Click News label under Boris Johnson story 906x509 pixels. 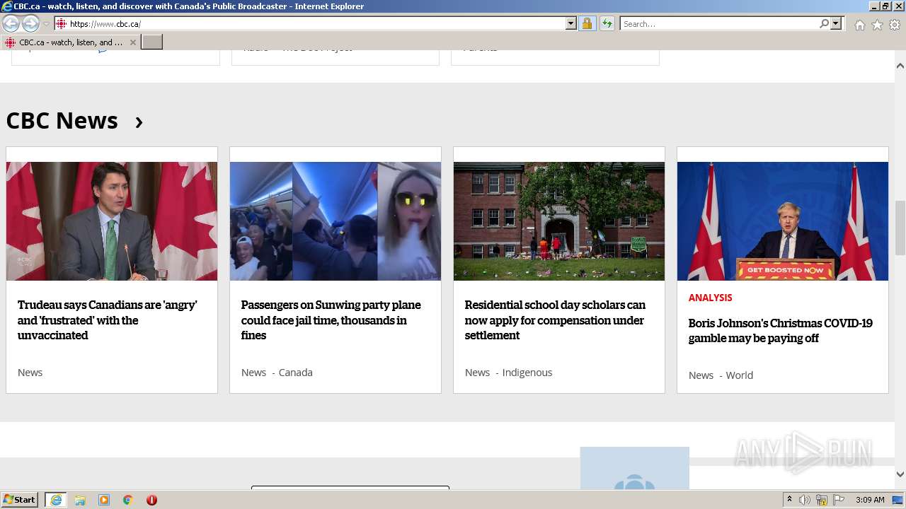tap(701, 375)
